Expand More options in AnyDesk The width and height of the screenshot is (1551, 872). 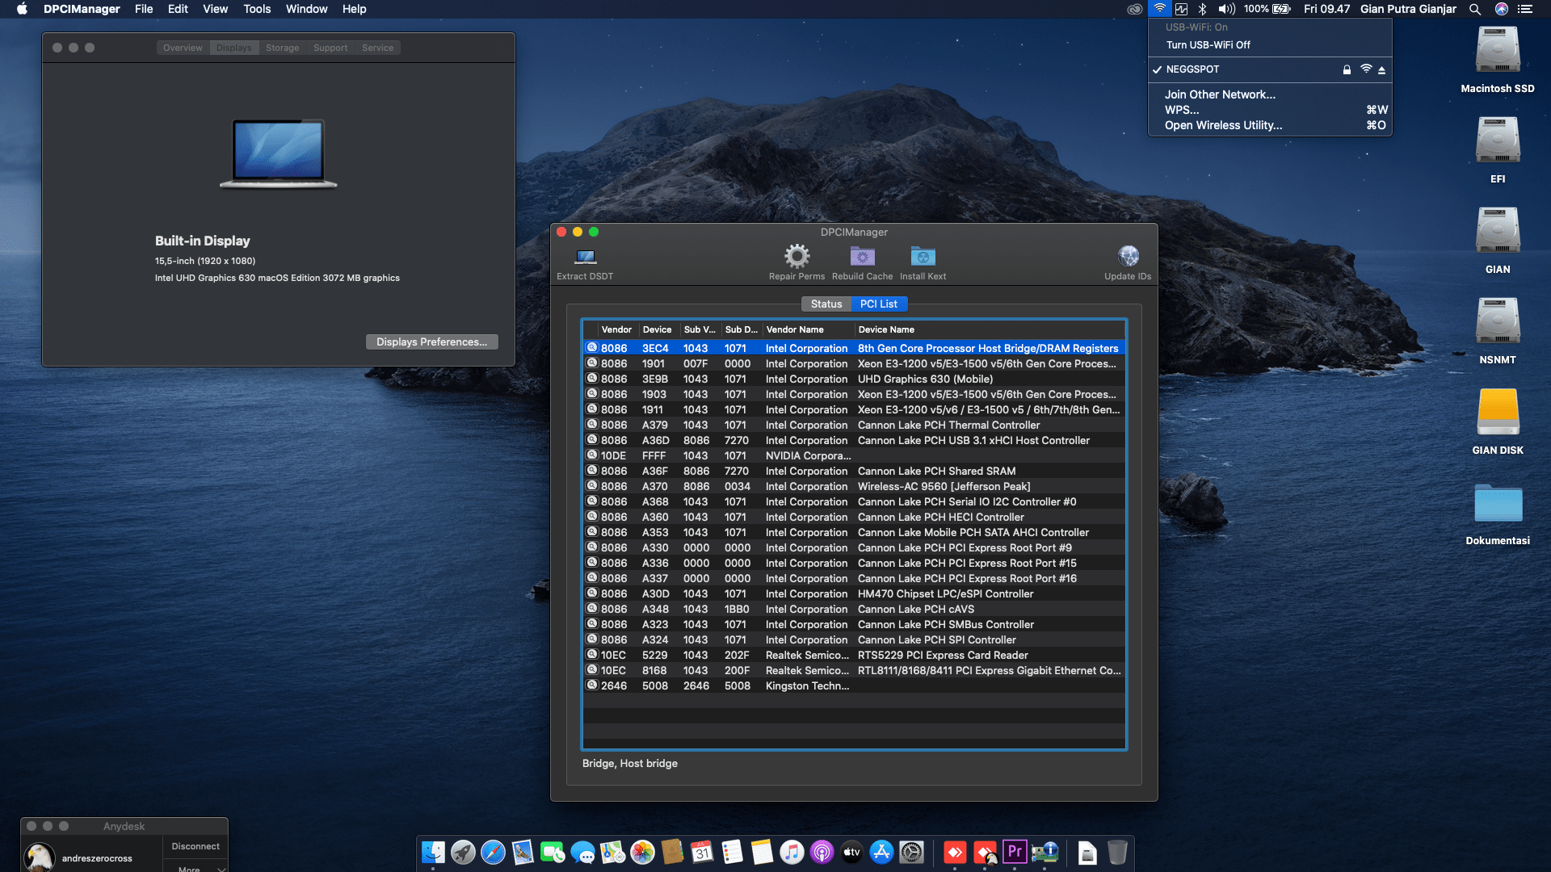point(194,869)
